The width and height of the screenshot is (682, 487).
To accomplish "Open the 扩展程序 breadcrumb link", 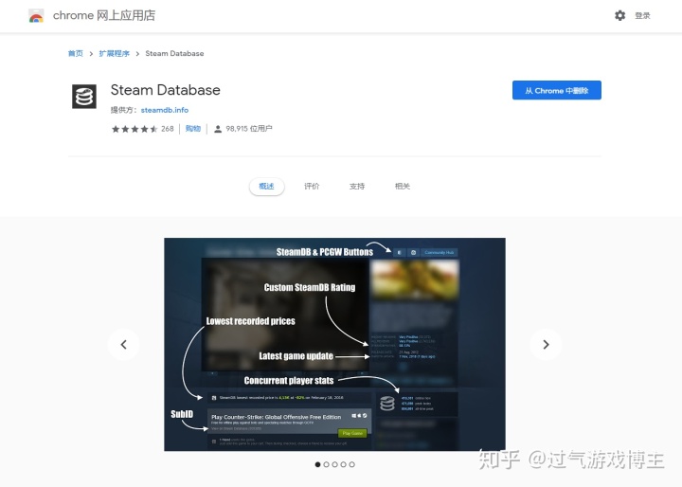I will click(x=115, y=53).
